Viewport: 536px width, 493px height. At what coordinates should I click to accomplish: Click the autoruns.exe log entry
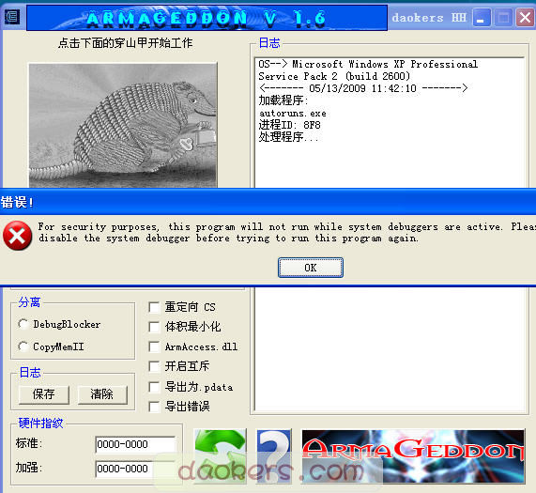tap(293, 114)
